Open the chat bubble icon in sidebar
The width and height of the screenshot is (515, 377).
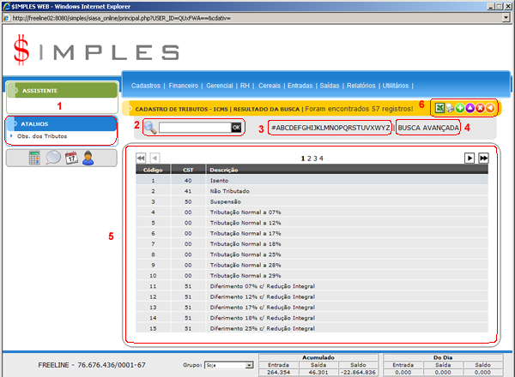click(x=53, y=158)
